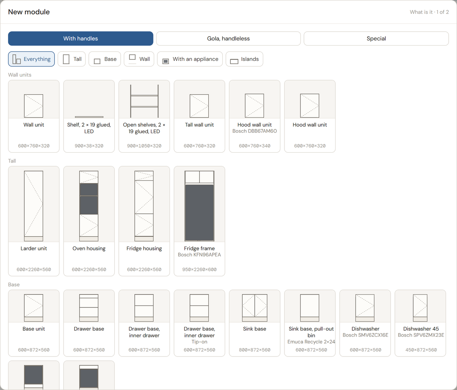Click the Emuca Recycle model text
Image resolution: width=457 pixels, height=390 pixels.
[x=312, y=342]
